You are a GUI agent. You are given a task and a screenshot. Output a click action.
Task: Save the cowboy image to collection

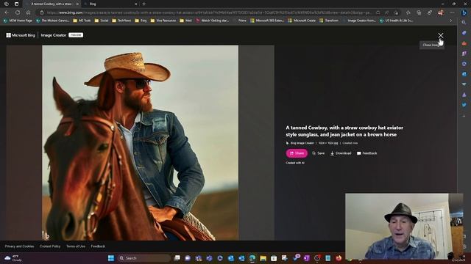click(x=318, y=153)
